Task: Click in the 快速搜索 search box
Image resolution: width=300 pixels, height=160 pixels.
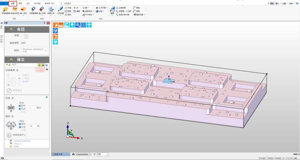Action: click(83, 3)
